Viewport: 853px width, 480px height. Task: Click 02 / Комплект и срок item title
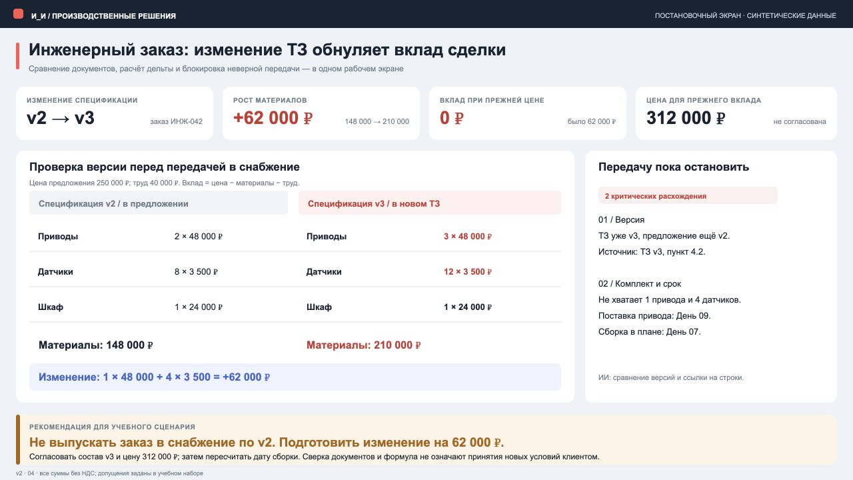click(640, 283)
